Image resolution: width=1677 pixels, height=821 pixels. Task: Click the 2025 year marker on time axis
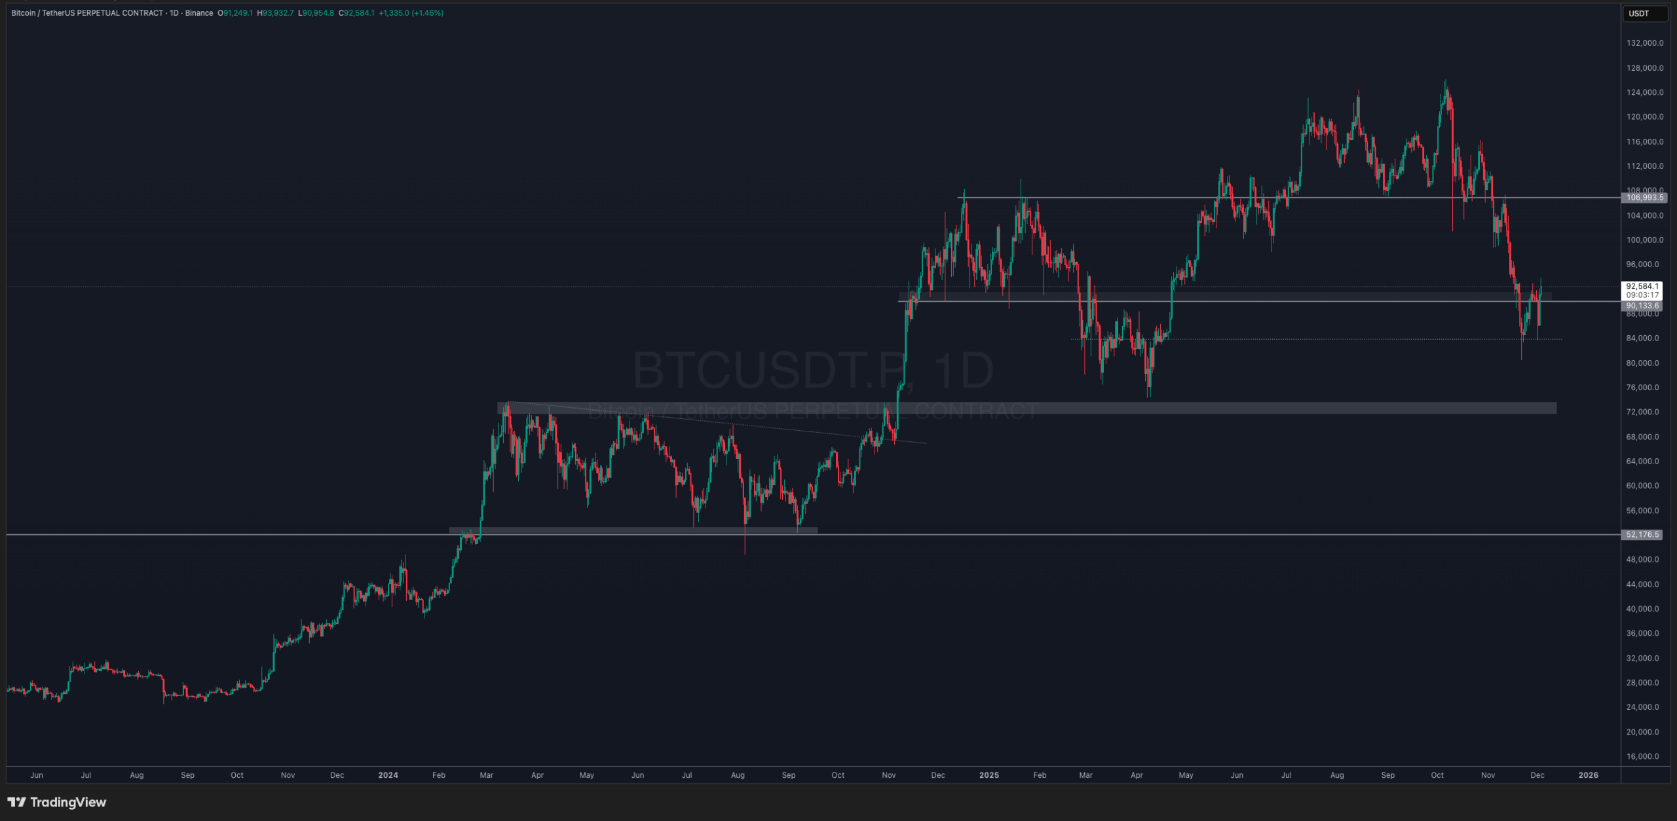[x=989, y=775]
